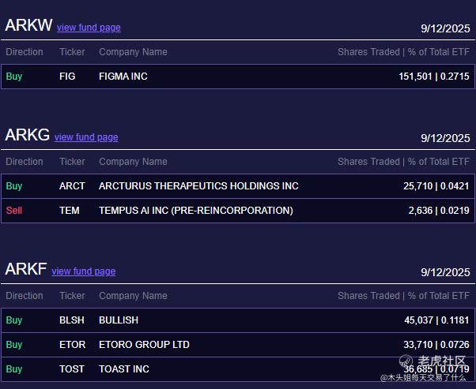Screen dimensions: 476x389
Task: Click the ARKG fund heading
Action: [28, 135]
